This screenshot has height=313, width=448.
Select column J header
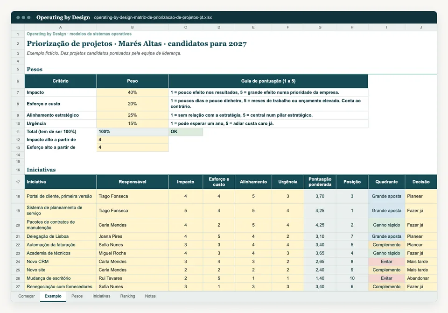pos(421,27)
